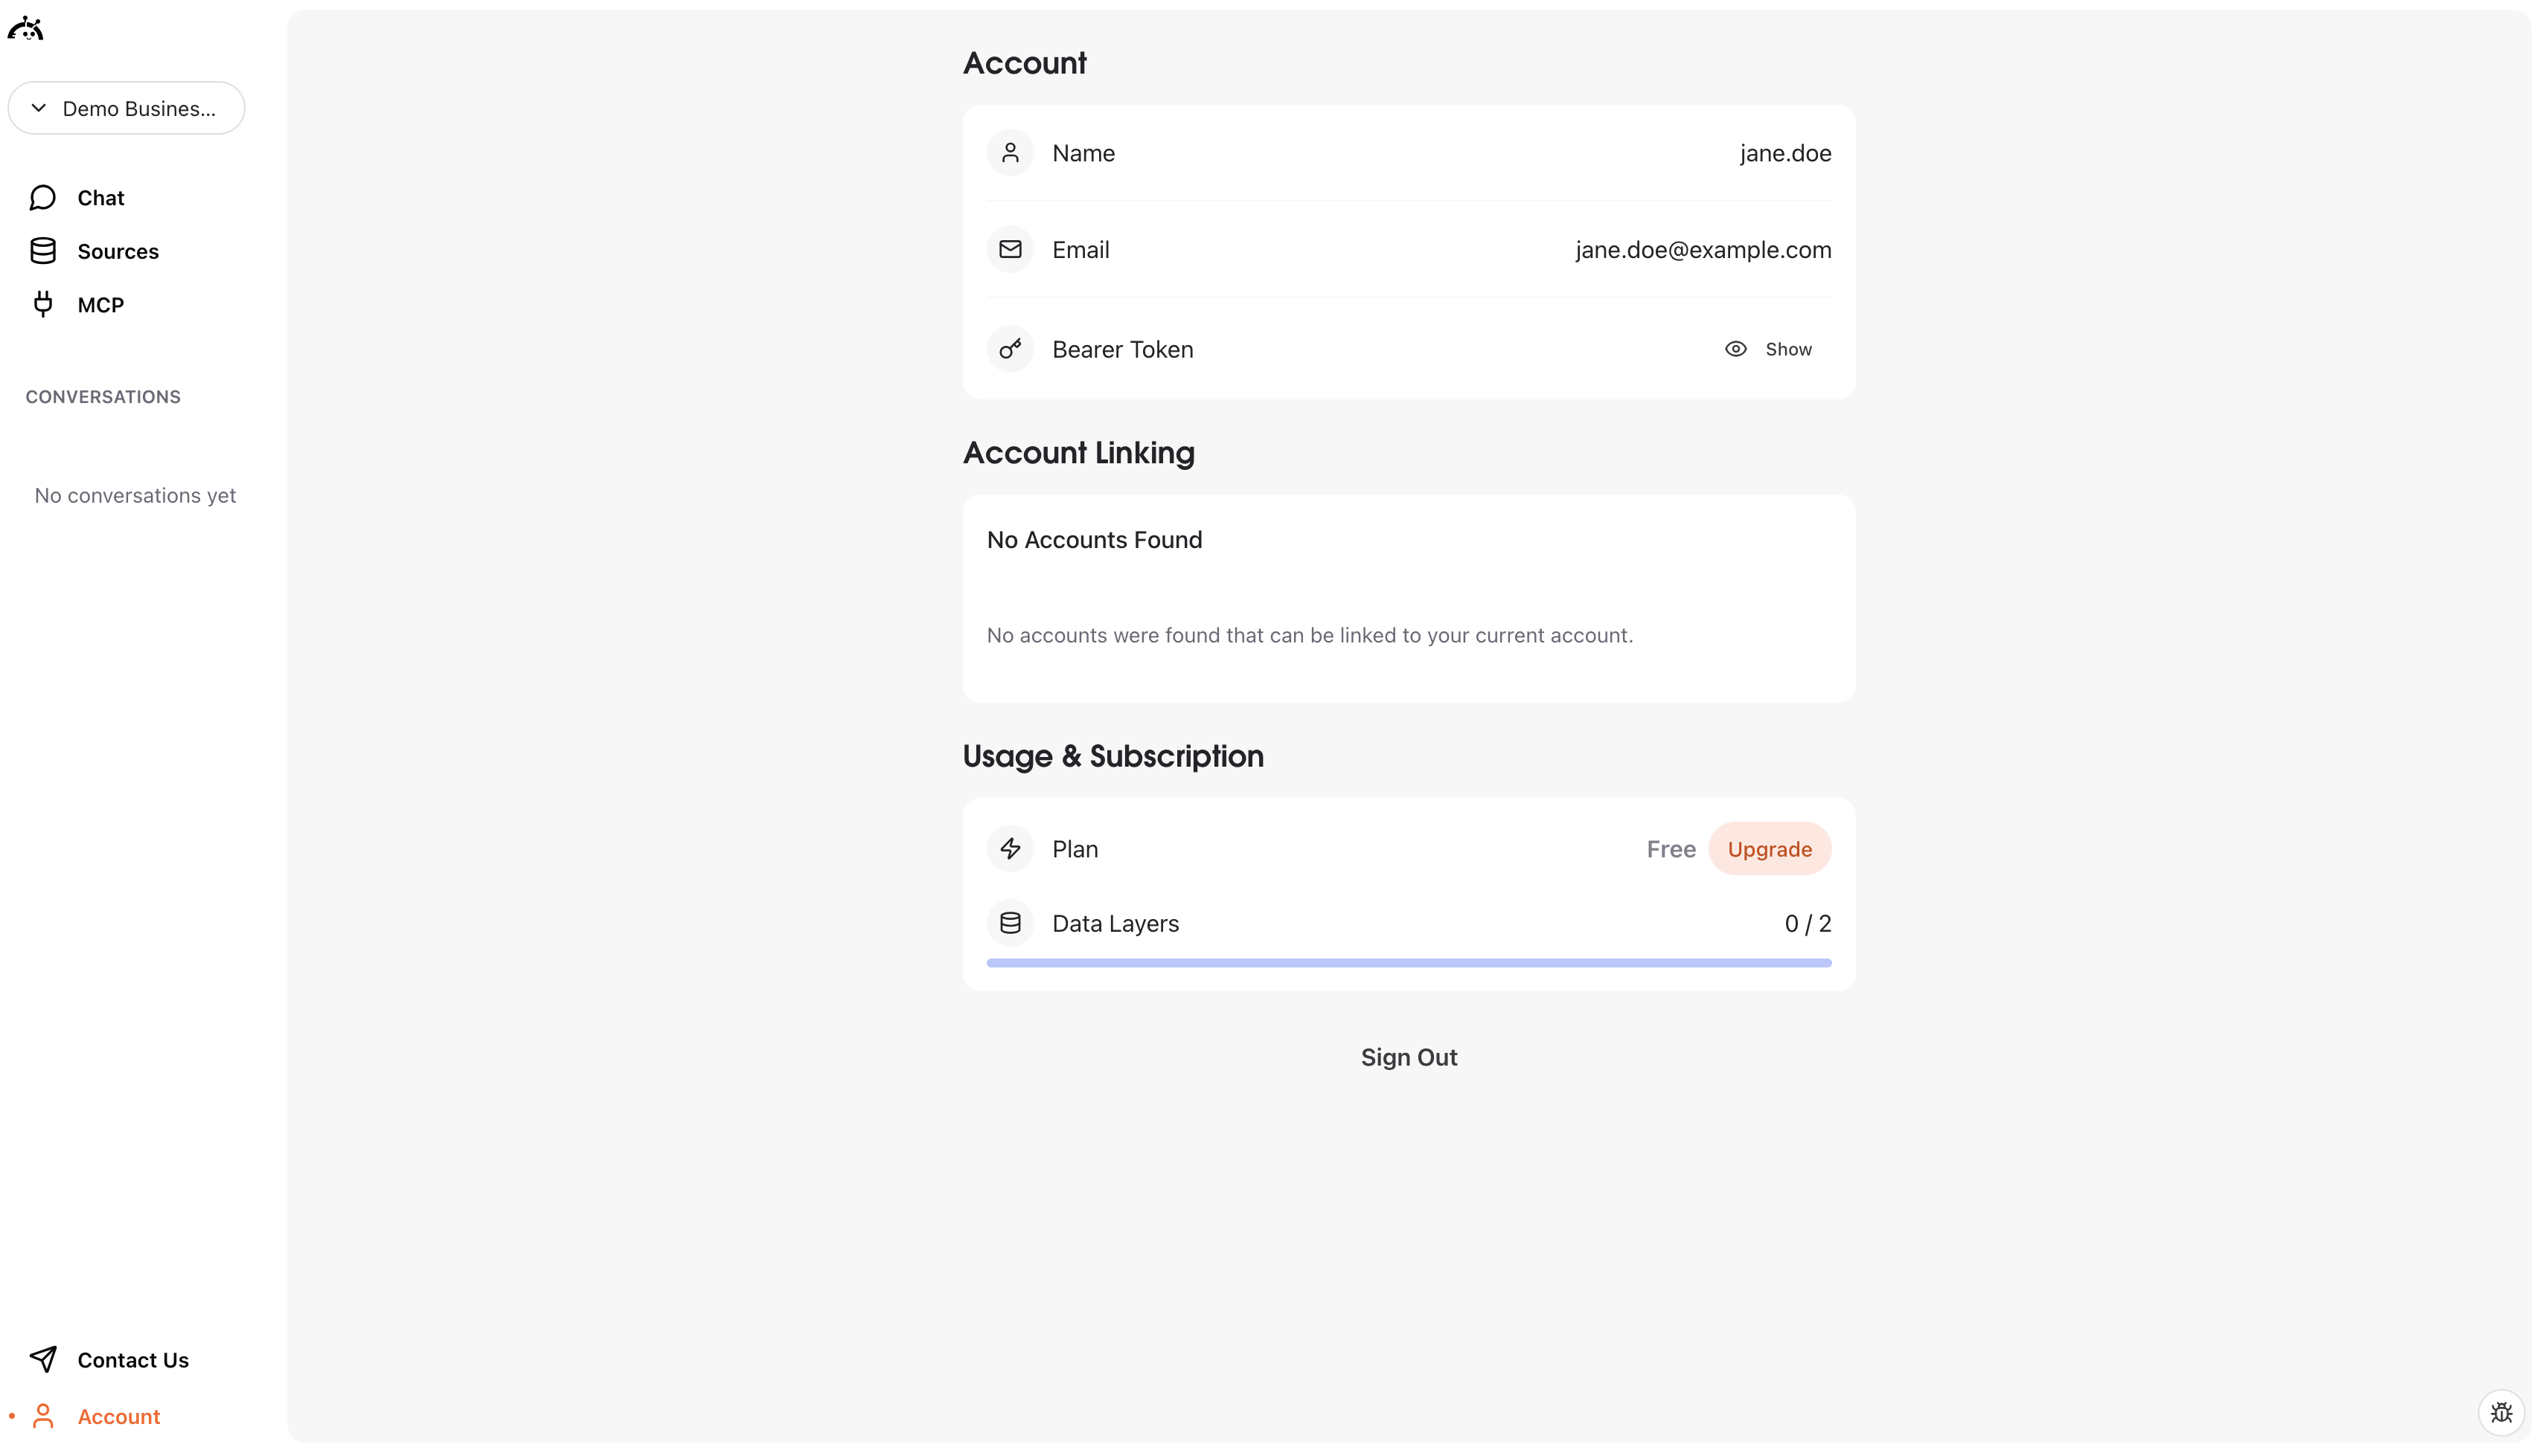Viewport: 2542px width, 1456px height.
Task: Select the Sources database icon
Action: click(42, 250)
